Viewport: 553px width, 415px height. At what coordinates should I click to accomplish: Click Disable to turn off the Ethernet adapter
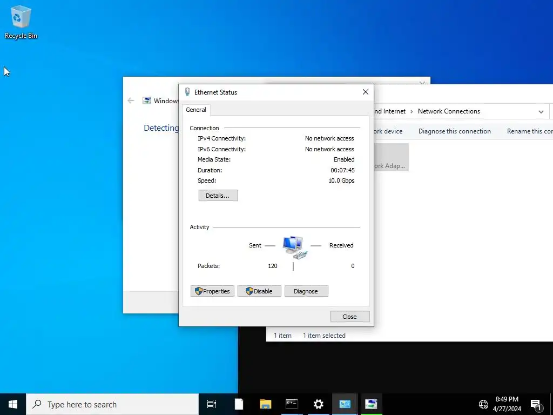pos(259,291)
